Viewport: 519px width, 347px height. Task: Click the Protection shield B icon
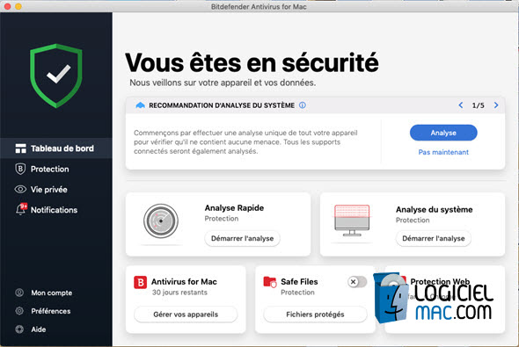coord(20,169)
